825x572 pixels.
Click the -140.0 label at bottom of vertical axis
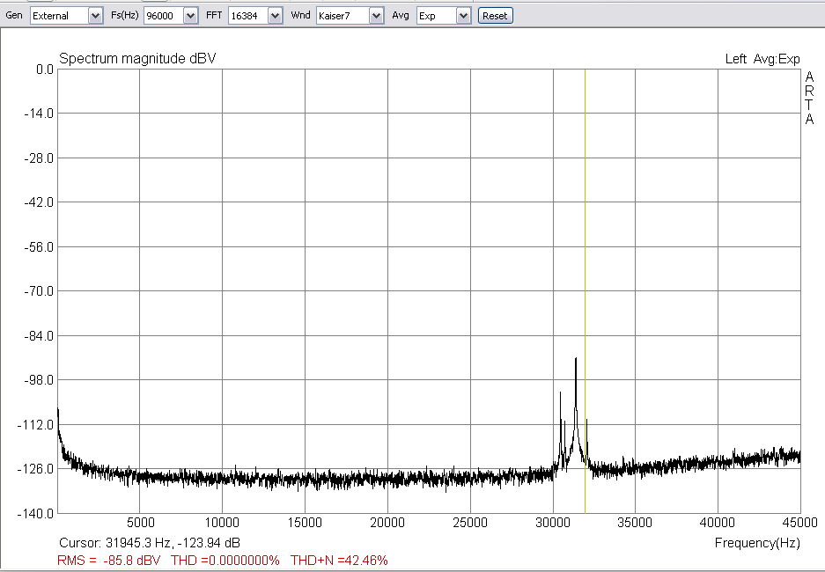[x=35, y=514]
